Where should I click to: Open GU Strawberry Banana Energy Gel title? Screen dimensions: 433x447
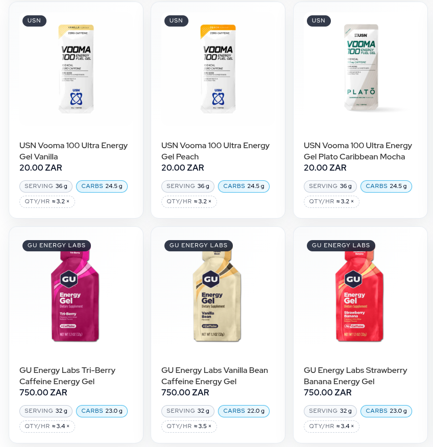click(x=355, y=376)
